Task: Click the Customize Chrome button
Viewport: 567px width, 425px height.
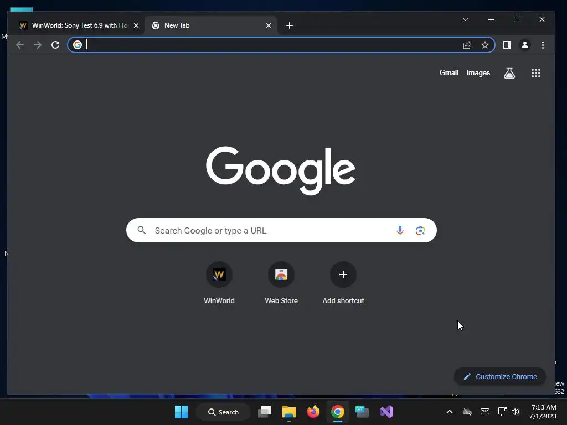Action: point(500,376)
